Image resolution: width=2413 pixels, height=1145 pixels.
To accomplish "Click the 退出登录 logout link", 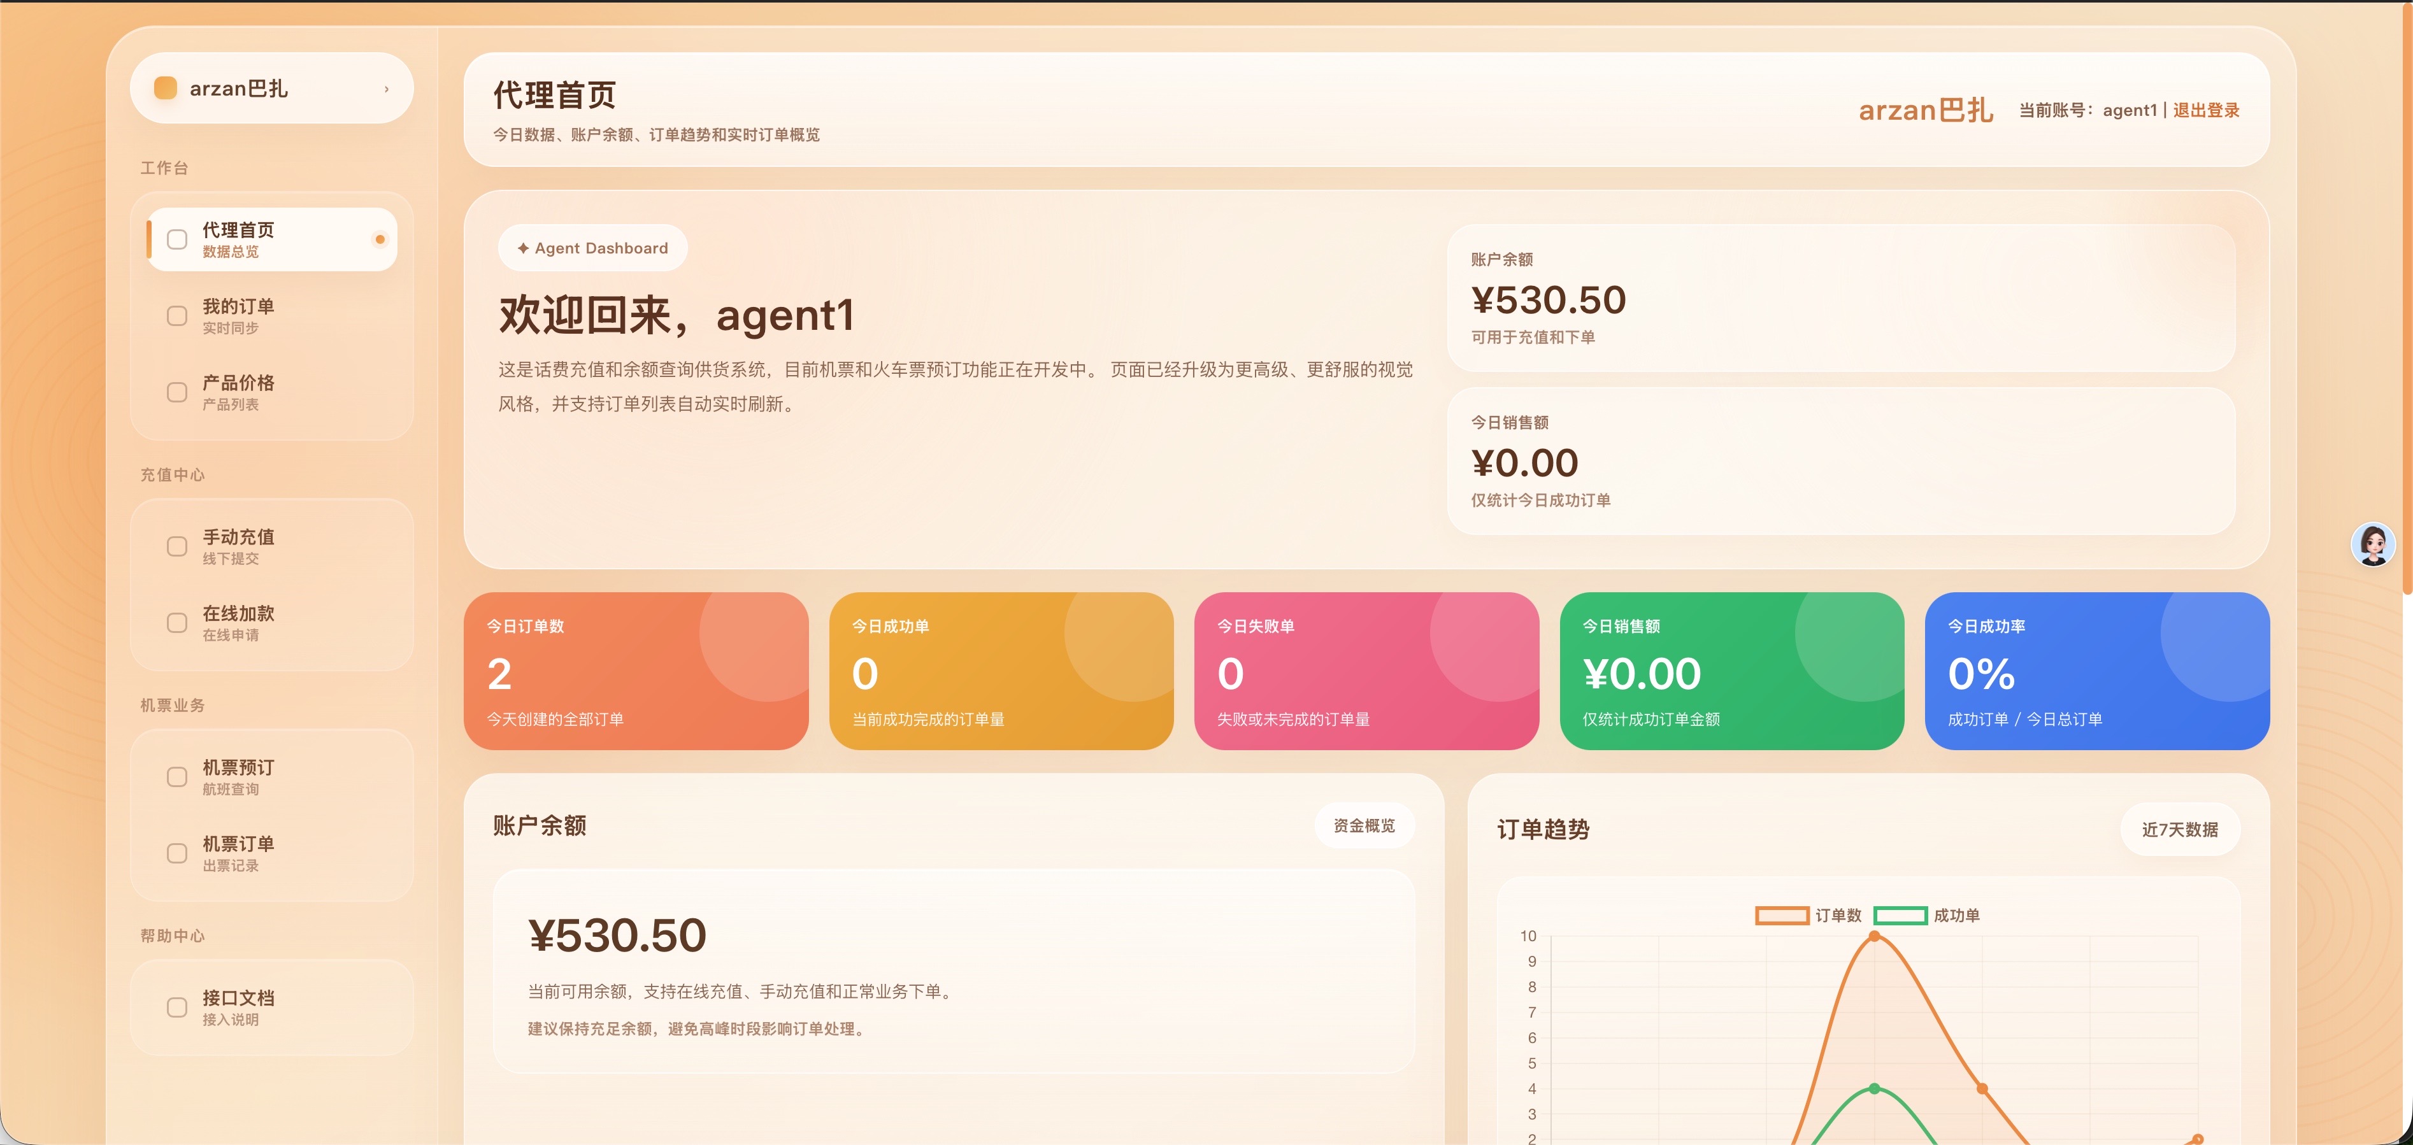I will 2205,110.
